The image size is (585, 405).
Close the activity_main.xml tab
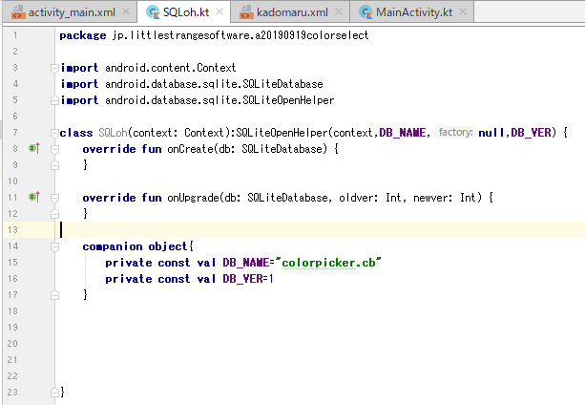click(x=126, y=12)
